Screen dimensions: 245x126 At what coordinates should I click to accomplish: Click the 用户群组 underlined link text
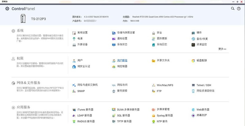122,60
